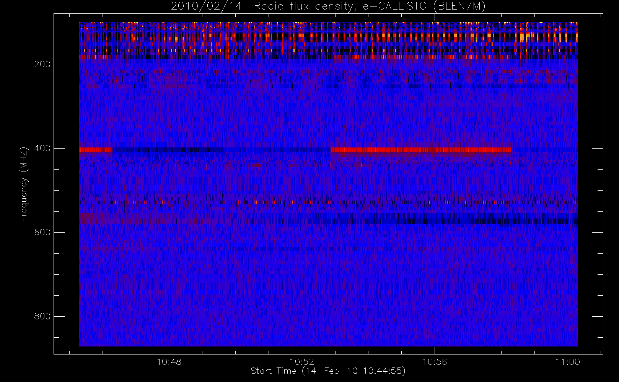This screenshot has height=382, width=619.
Task: Click the "Start Time (14-Feb-10 10:44:55)" axis label
Action: [x=328, y=371]
